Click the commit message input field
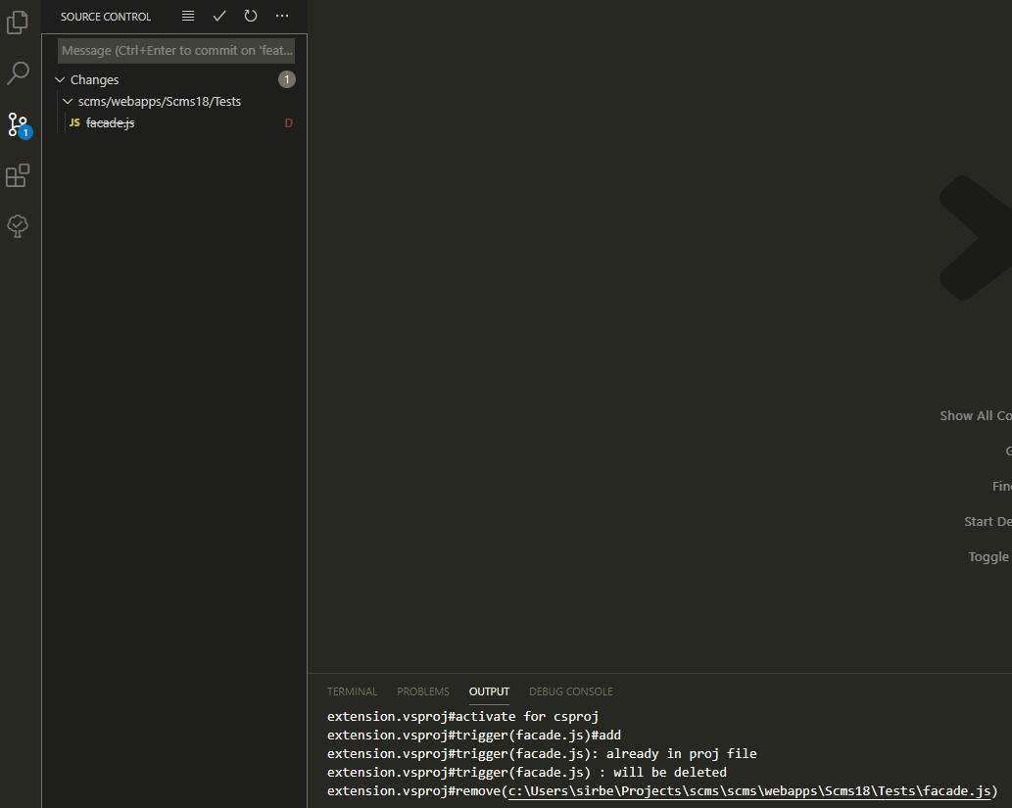This screenshot has height=808, width=1012. pos(176,50)
